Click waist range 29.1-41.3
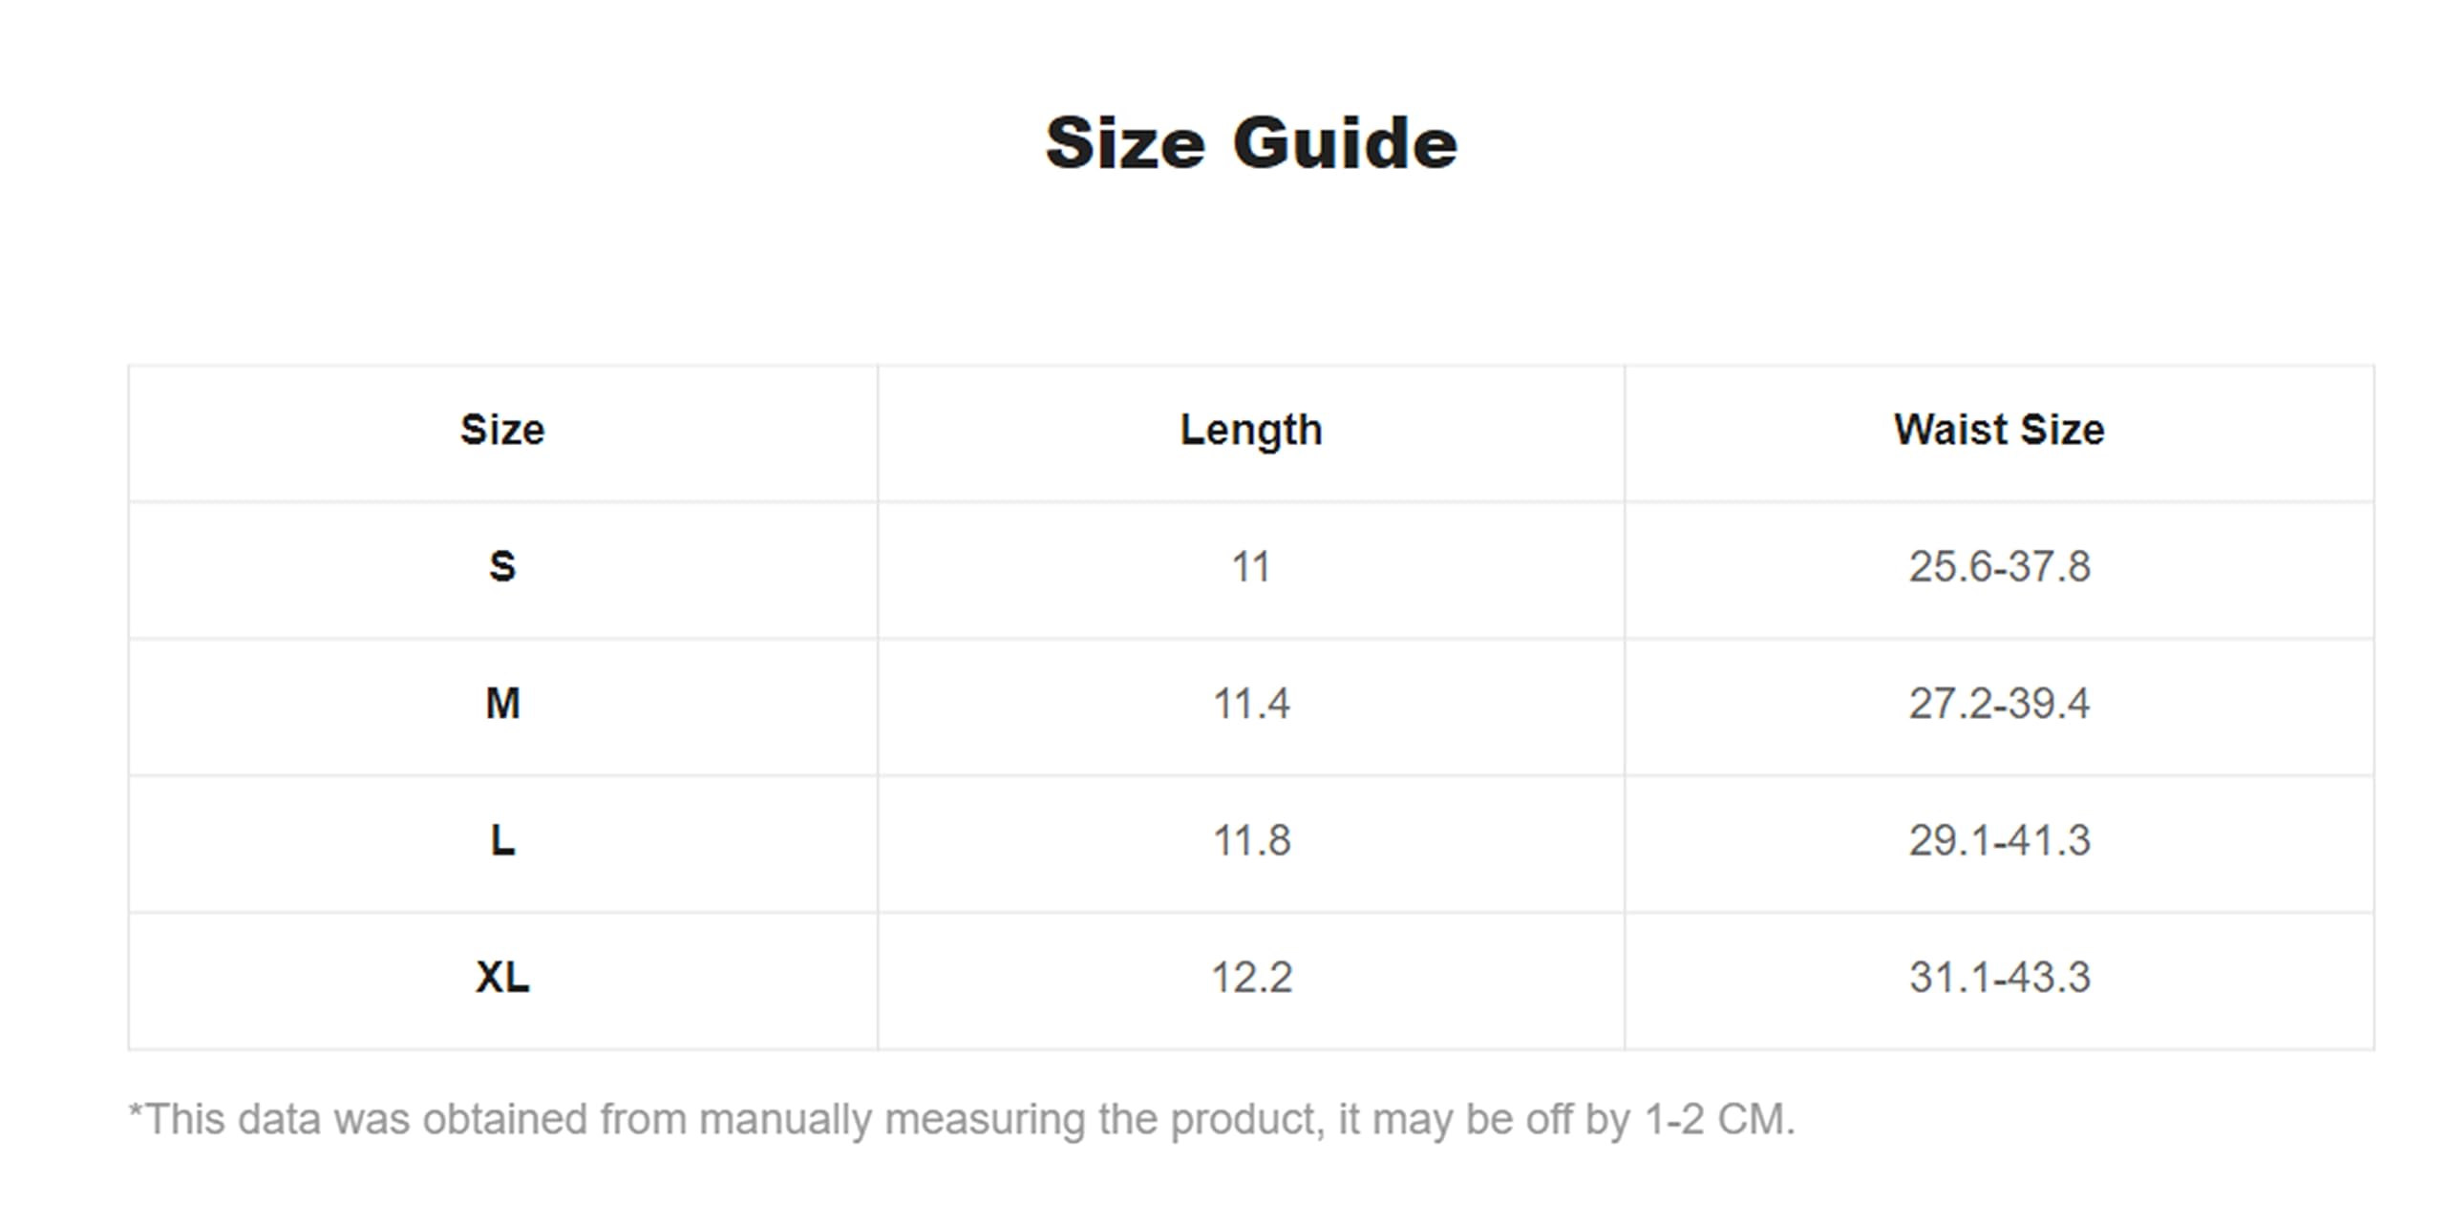The image size is (2445, 1225). tap(2000, 841)
